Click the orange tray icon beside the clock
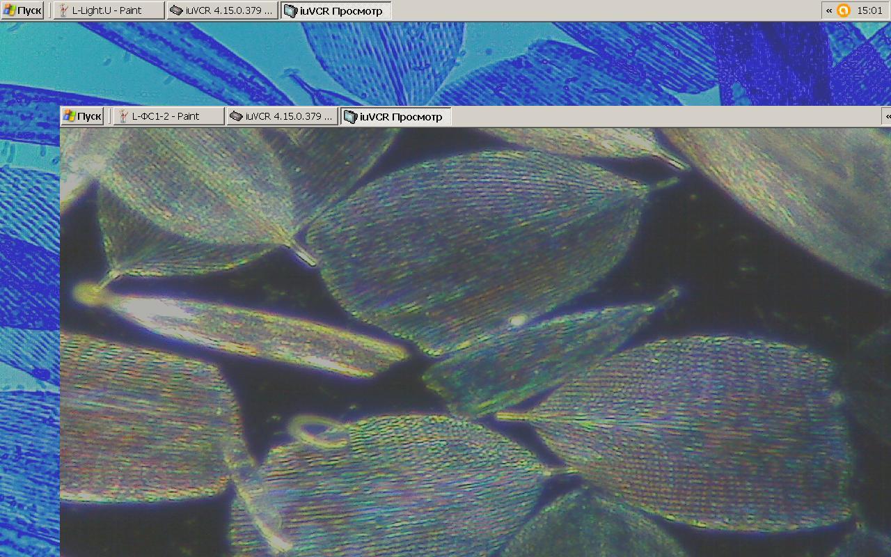Image resolution: width=891 pixels, height=557 pixels. coord(844,10)
